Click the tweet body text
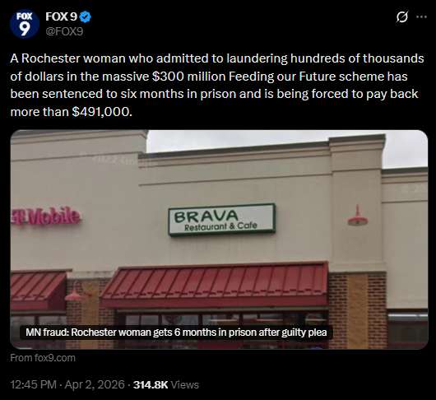Viewport: 436px width, 400px height. tap(217, 85)
